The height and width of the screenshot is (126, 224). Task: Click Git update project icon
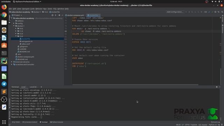pos(209,12)
